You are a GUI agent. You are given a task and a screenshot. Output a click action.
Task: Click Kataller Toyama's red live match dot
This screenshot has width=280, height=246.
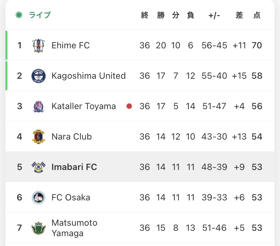pos(129,106)
